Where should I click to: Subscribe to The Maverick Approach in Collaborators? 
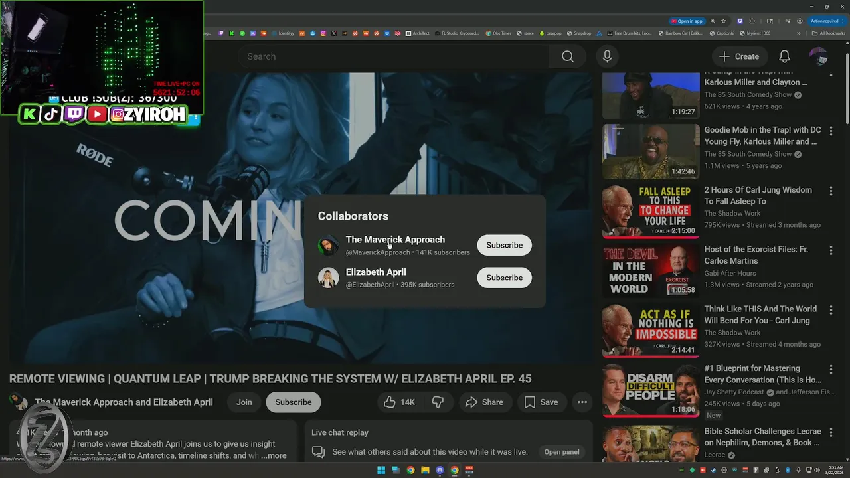click(504, 245)
